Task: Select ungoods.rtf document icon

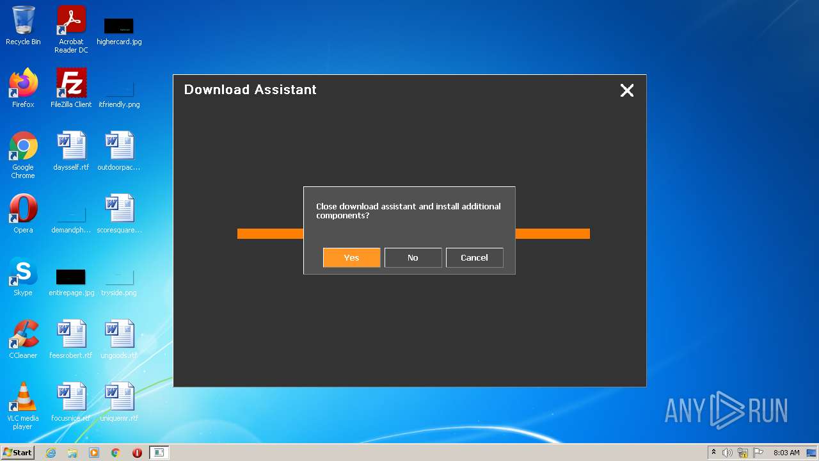Action: click(x=119, y=339)
